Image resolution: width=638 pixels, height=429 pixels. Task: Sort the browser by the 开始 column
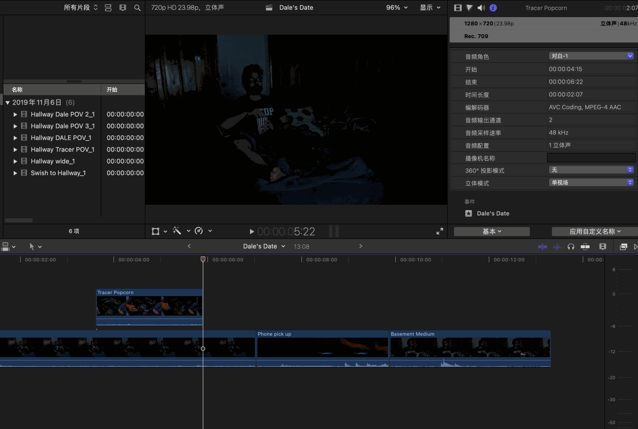pos(123,90)
